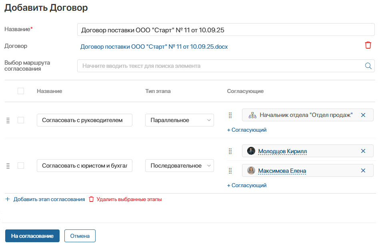378x245 pixels.
Task: Click Максимова Елена's avatar
Action: pyautogui.click(x=251, y=170)
